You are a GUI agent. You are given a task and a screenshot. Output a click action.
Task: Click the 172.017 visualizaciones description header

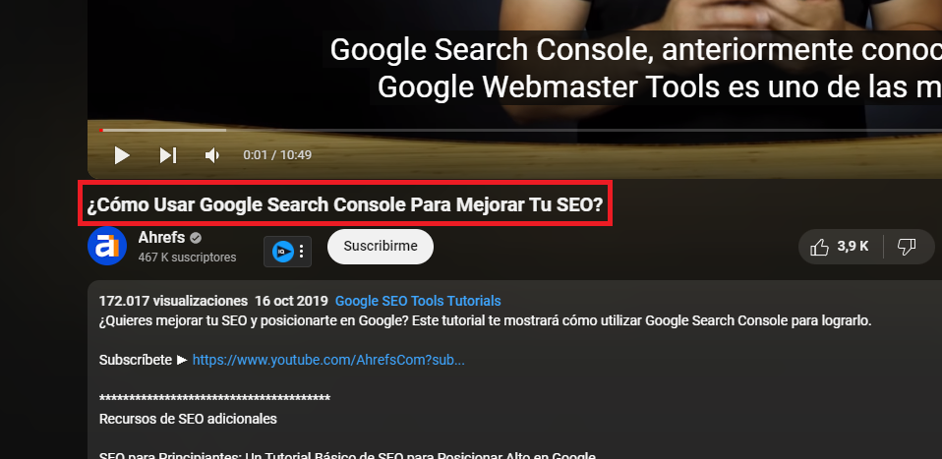click(x=173, y=301)
